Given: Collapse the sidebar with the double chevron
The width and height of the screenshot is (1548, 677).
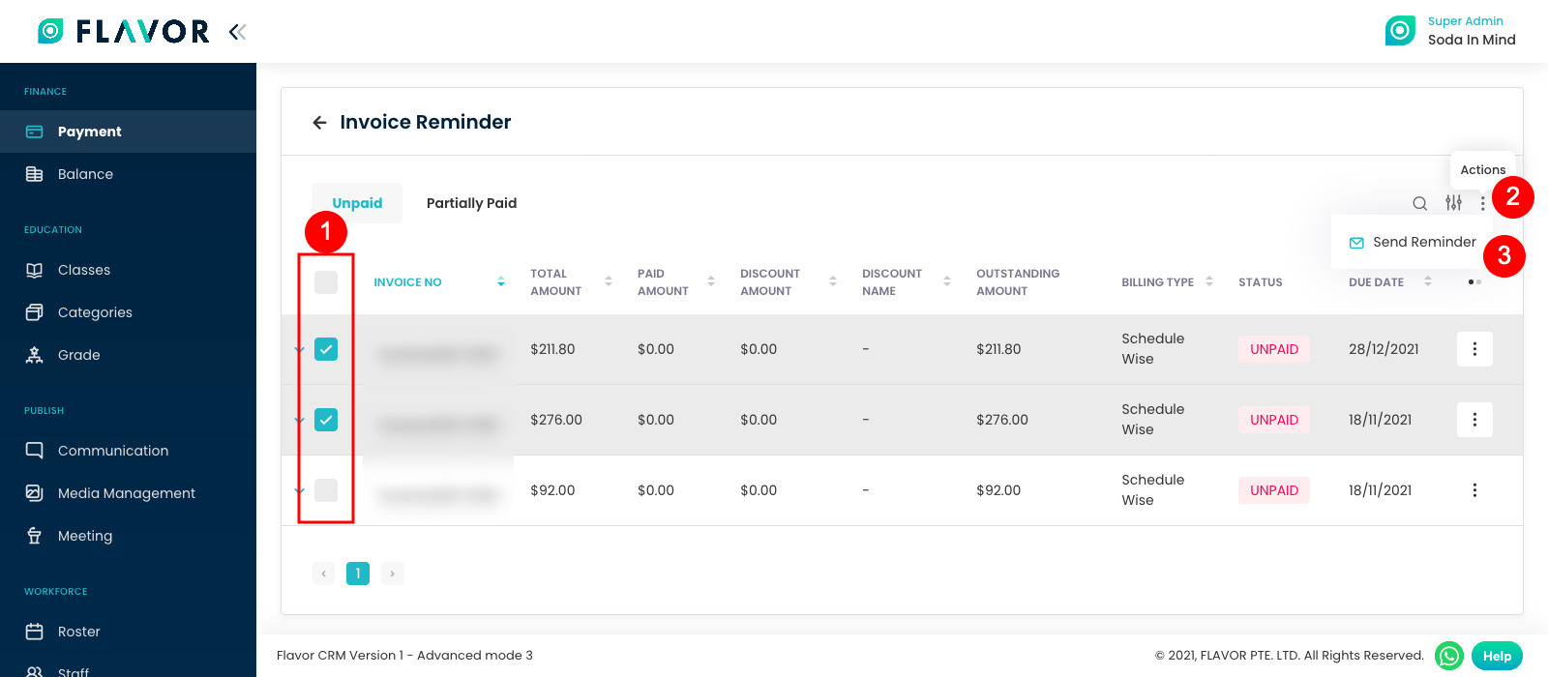Looking at the screenshot, I should pos(237,30).
